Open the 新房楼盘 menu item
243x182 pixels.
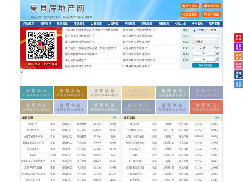click(62, 24)
